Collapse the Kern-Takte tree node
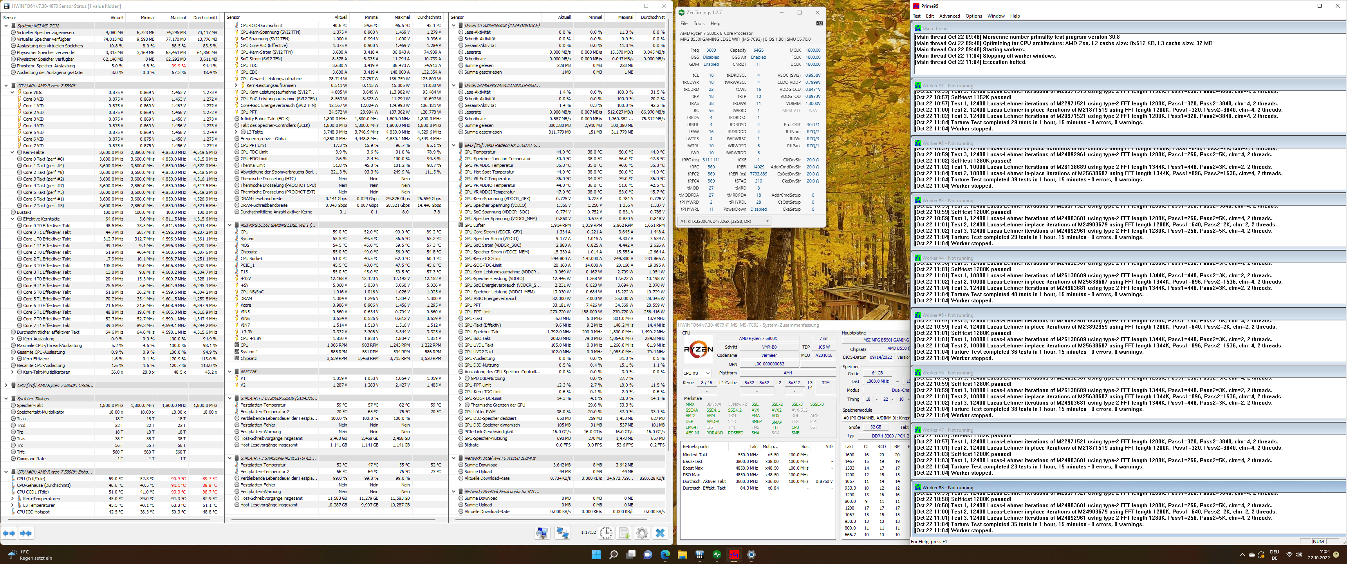This screenshot has width=1347, height=564. coord(13,152)
